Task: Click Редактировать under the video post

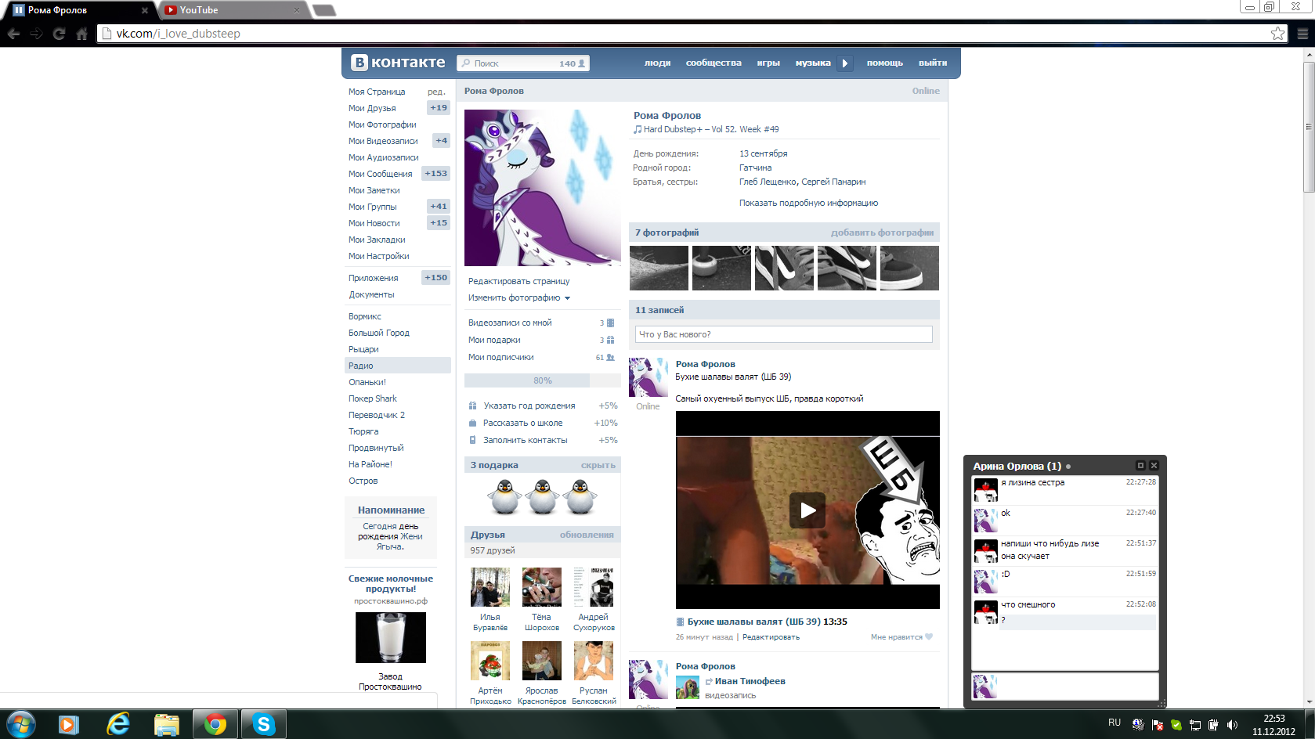Action: click(x=771, y=637)
